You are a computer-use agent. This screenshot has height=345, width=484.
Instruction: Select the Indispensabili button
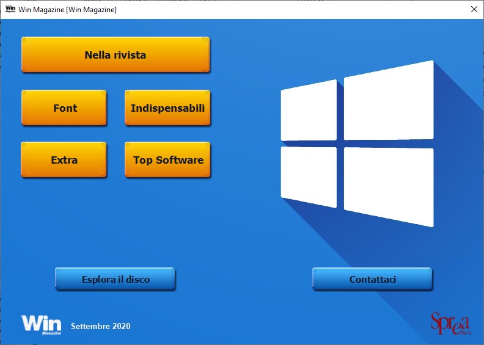167,107
